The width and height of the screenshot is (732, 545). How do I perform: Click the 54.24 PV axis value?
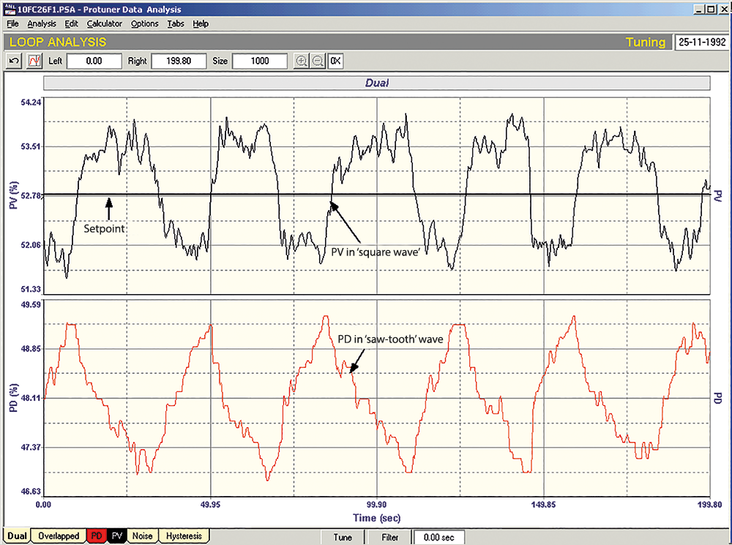(31, 102)
